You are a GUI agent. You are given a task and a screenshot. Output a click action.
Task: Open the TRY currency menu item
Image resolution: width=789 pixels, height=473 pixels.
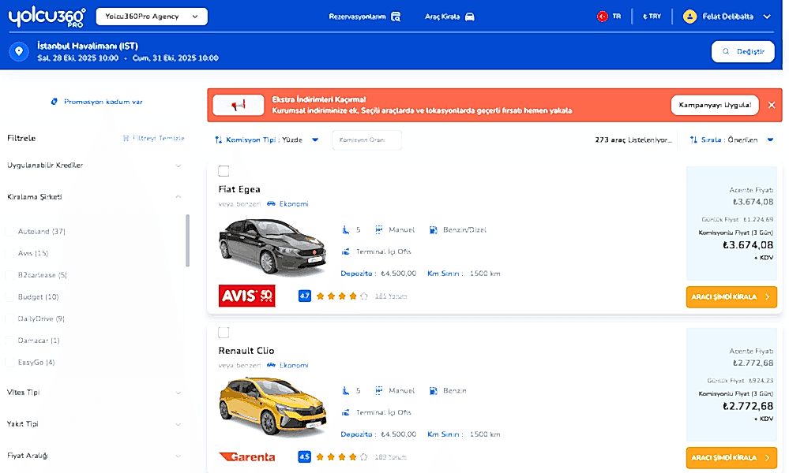click(652, 17)
